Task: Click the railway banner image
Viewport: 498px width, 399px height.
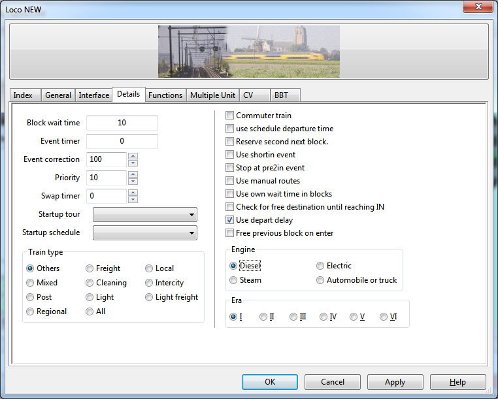Action: 248,52
